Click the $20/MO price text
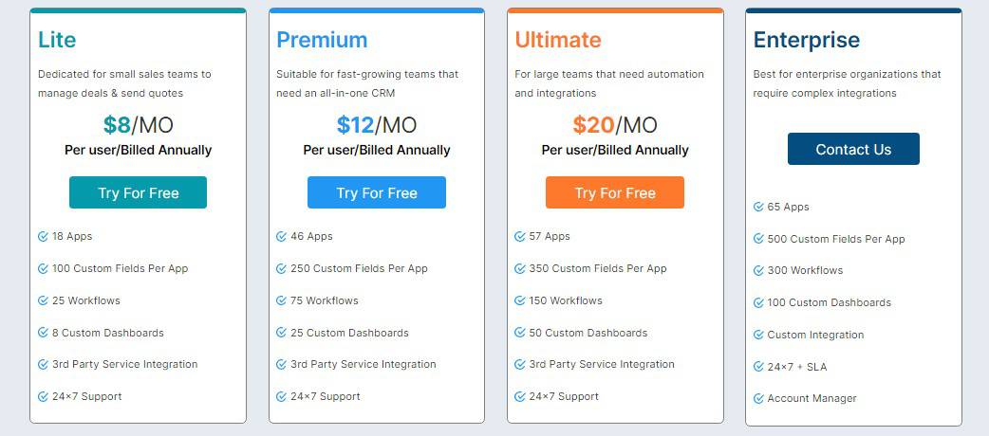This screenshot has width=989, height=436. pos(615,125)
